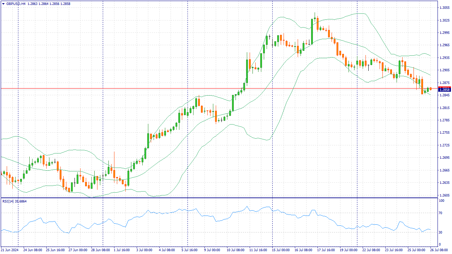
Task: Click the blue 1.2858 current price tag
Action: point(444,90)
